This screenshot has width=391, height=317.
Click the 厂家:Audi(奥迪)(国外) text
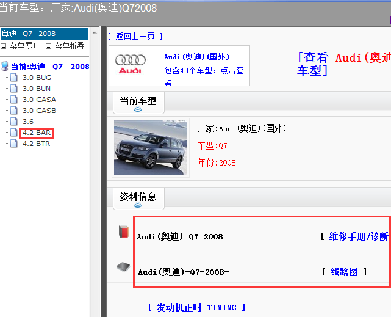pyautogui.click(x=242, y=128)
